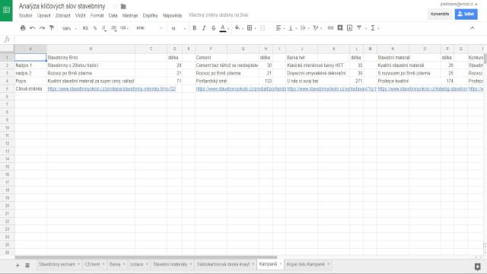Click the insert link icon
487x274 pixels.
click(x=330, y=28)
